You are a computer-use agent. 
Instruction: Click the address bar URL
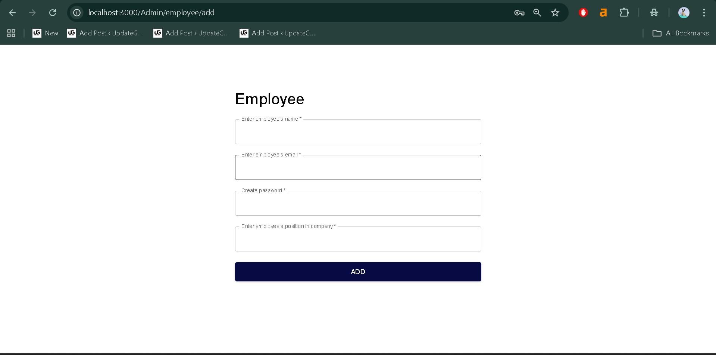[151, 12]
